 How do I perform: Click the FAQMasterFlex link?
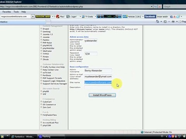[50, 115]
